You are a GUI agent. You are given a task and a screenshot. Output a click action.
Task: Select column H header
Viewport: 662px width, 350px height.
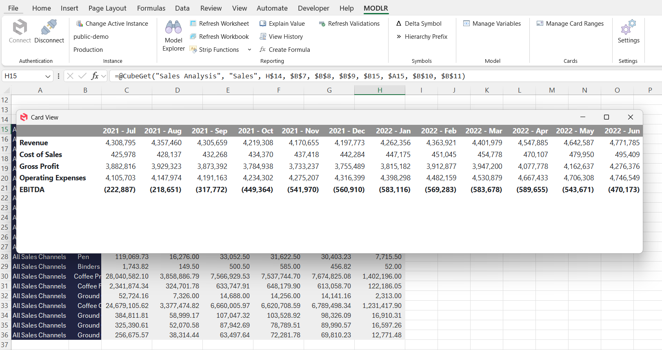[x=380, y=90]
